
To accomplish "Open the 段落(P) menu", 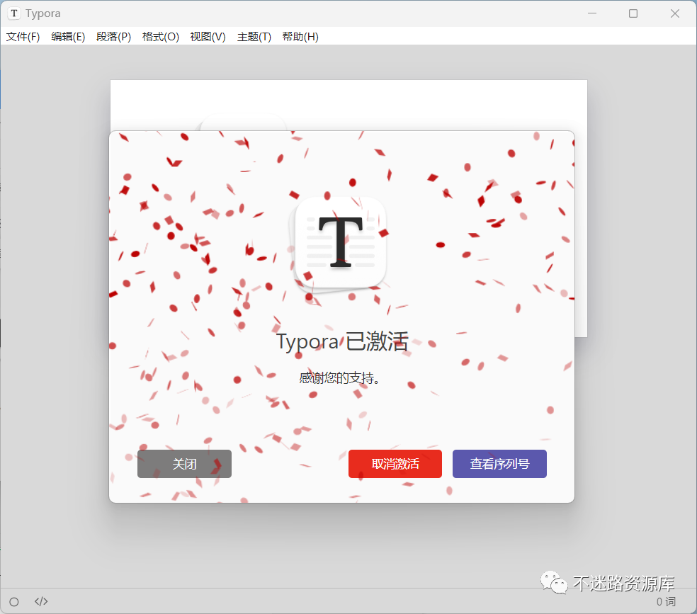I will pos(114,36).
